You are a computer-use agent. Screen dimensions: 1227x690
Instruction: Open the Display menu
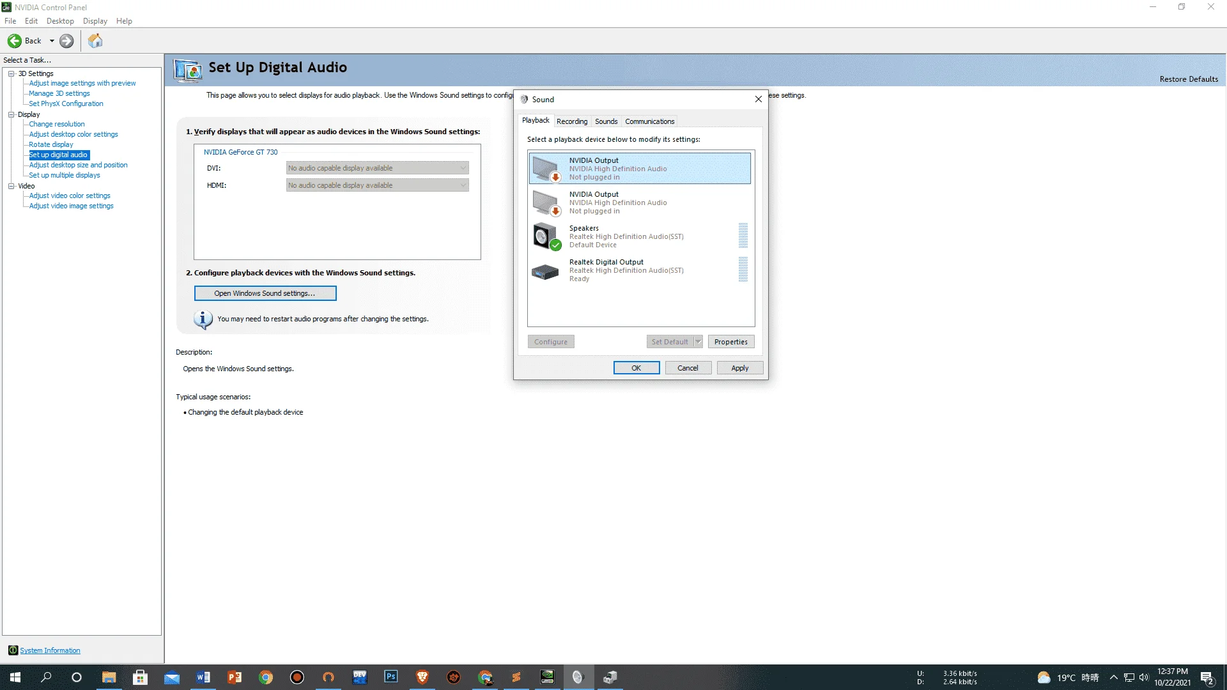click(95, 21)
